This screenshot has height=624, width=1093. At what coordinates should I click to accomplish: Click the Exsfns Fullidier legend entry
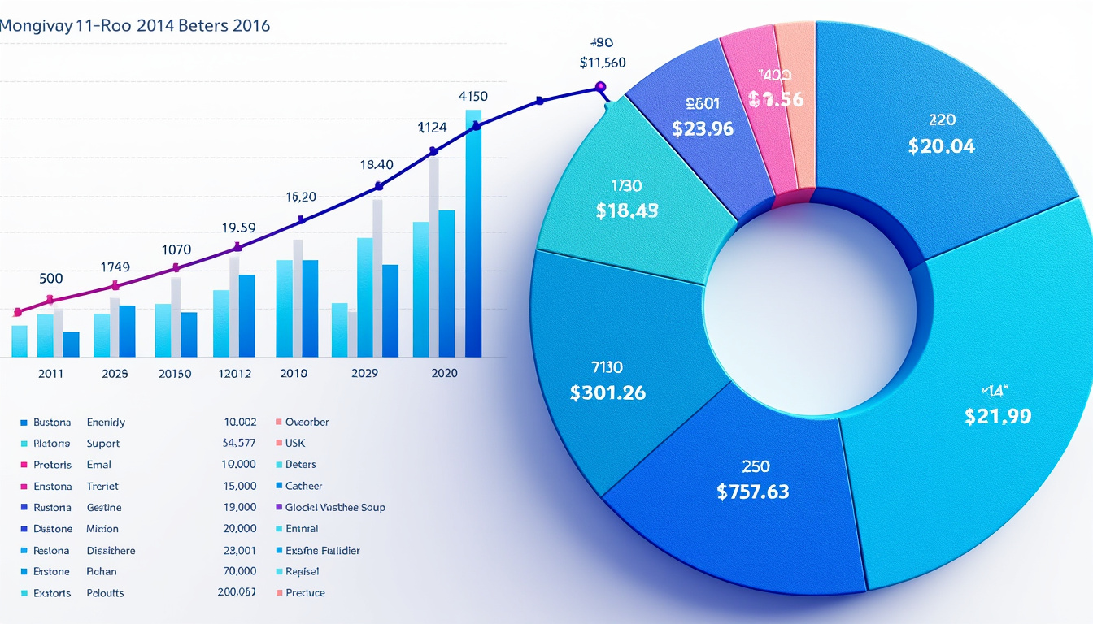click(x=322, y=550)
